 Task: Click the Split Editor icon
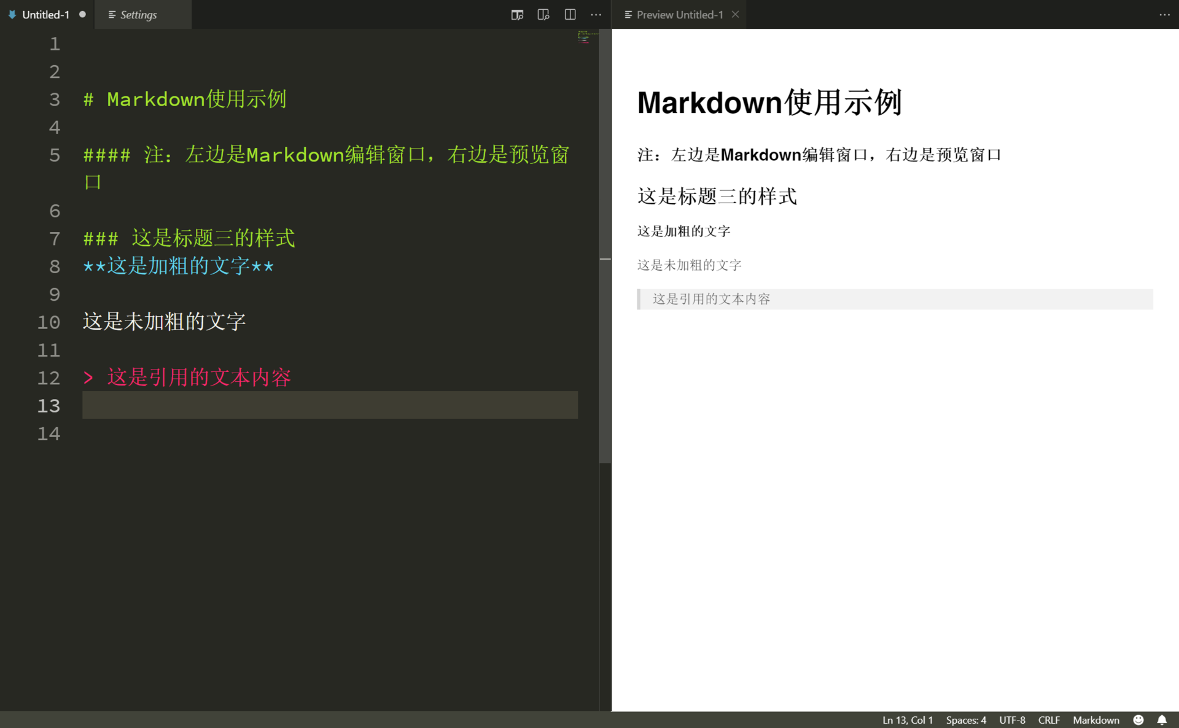click(570, 15)
